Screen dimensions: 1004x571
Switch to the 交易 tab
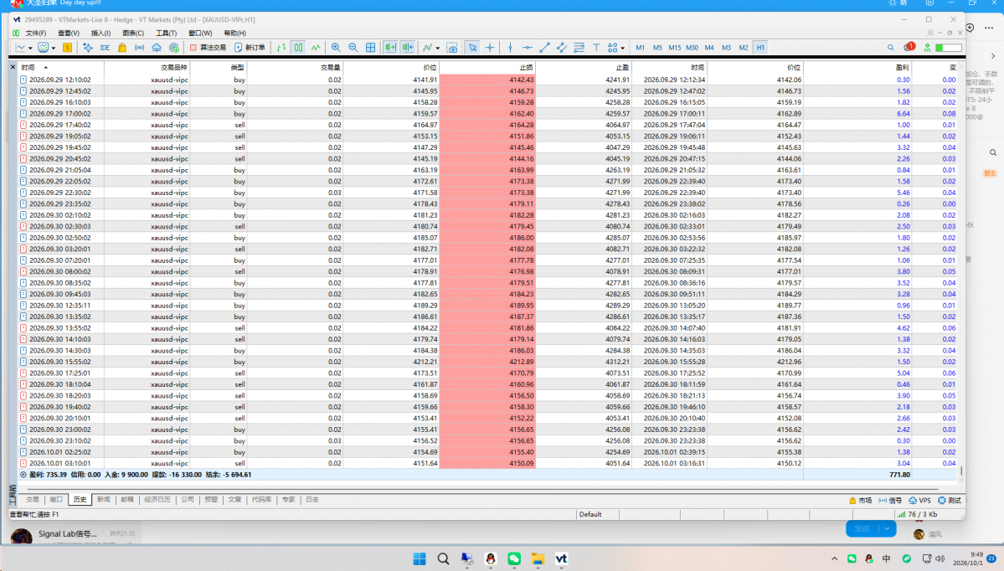[x=32, y=499]
